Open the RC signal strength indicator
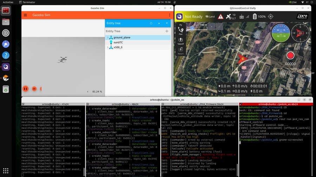The height and width of the screenshot is (177, 316). pos(244,17)
